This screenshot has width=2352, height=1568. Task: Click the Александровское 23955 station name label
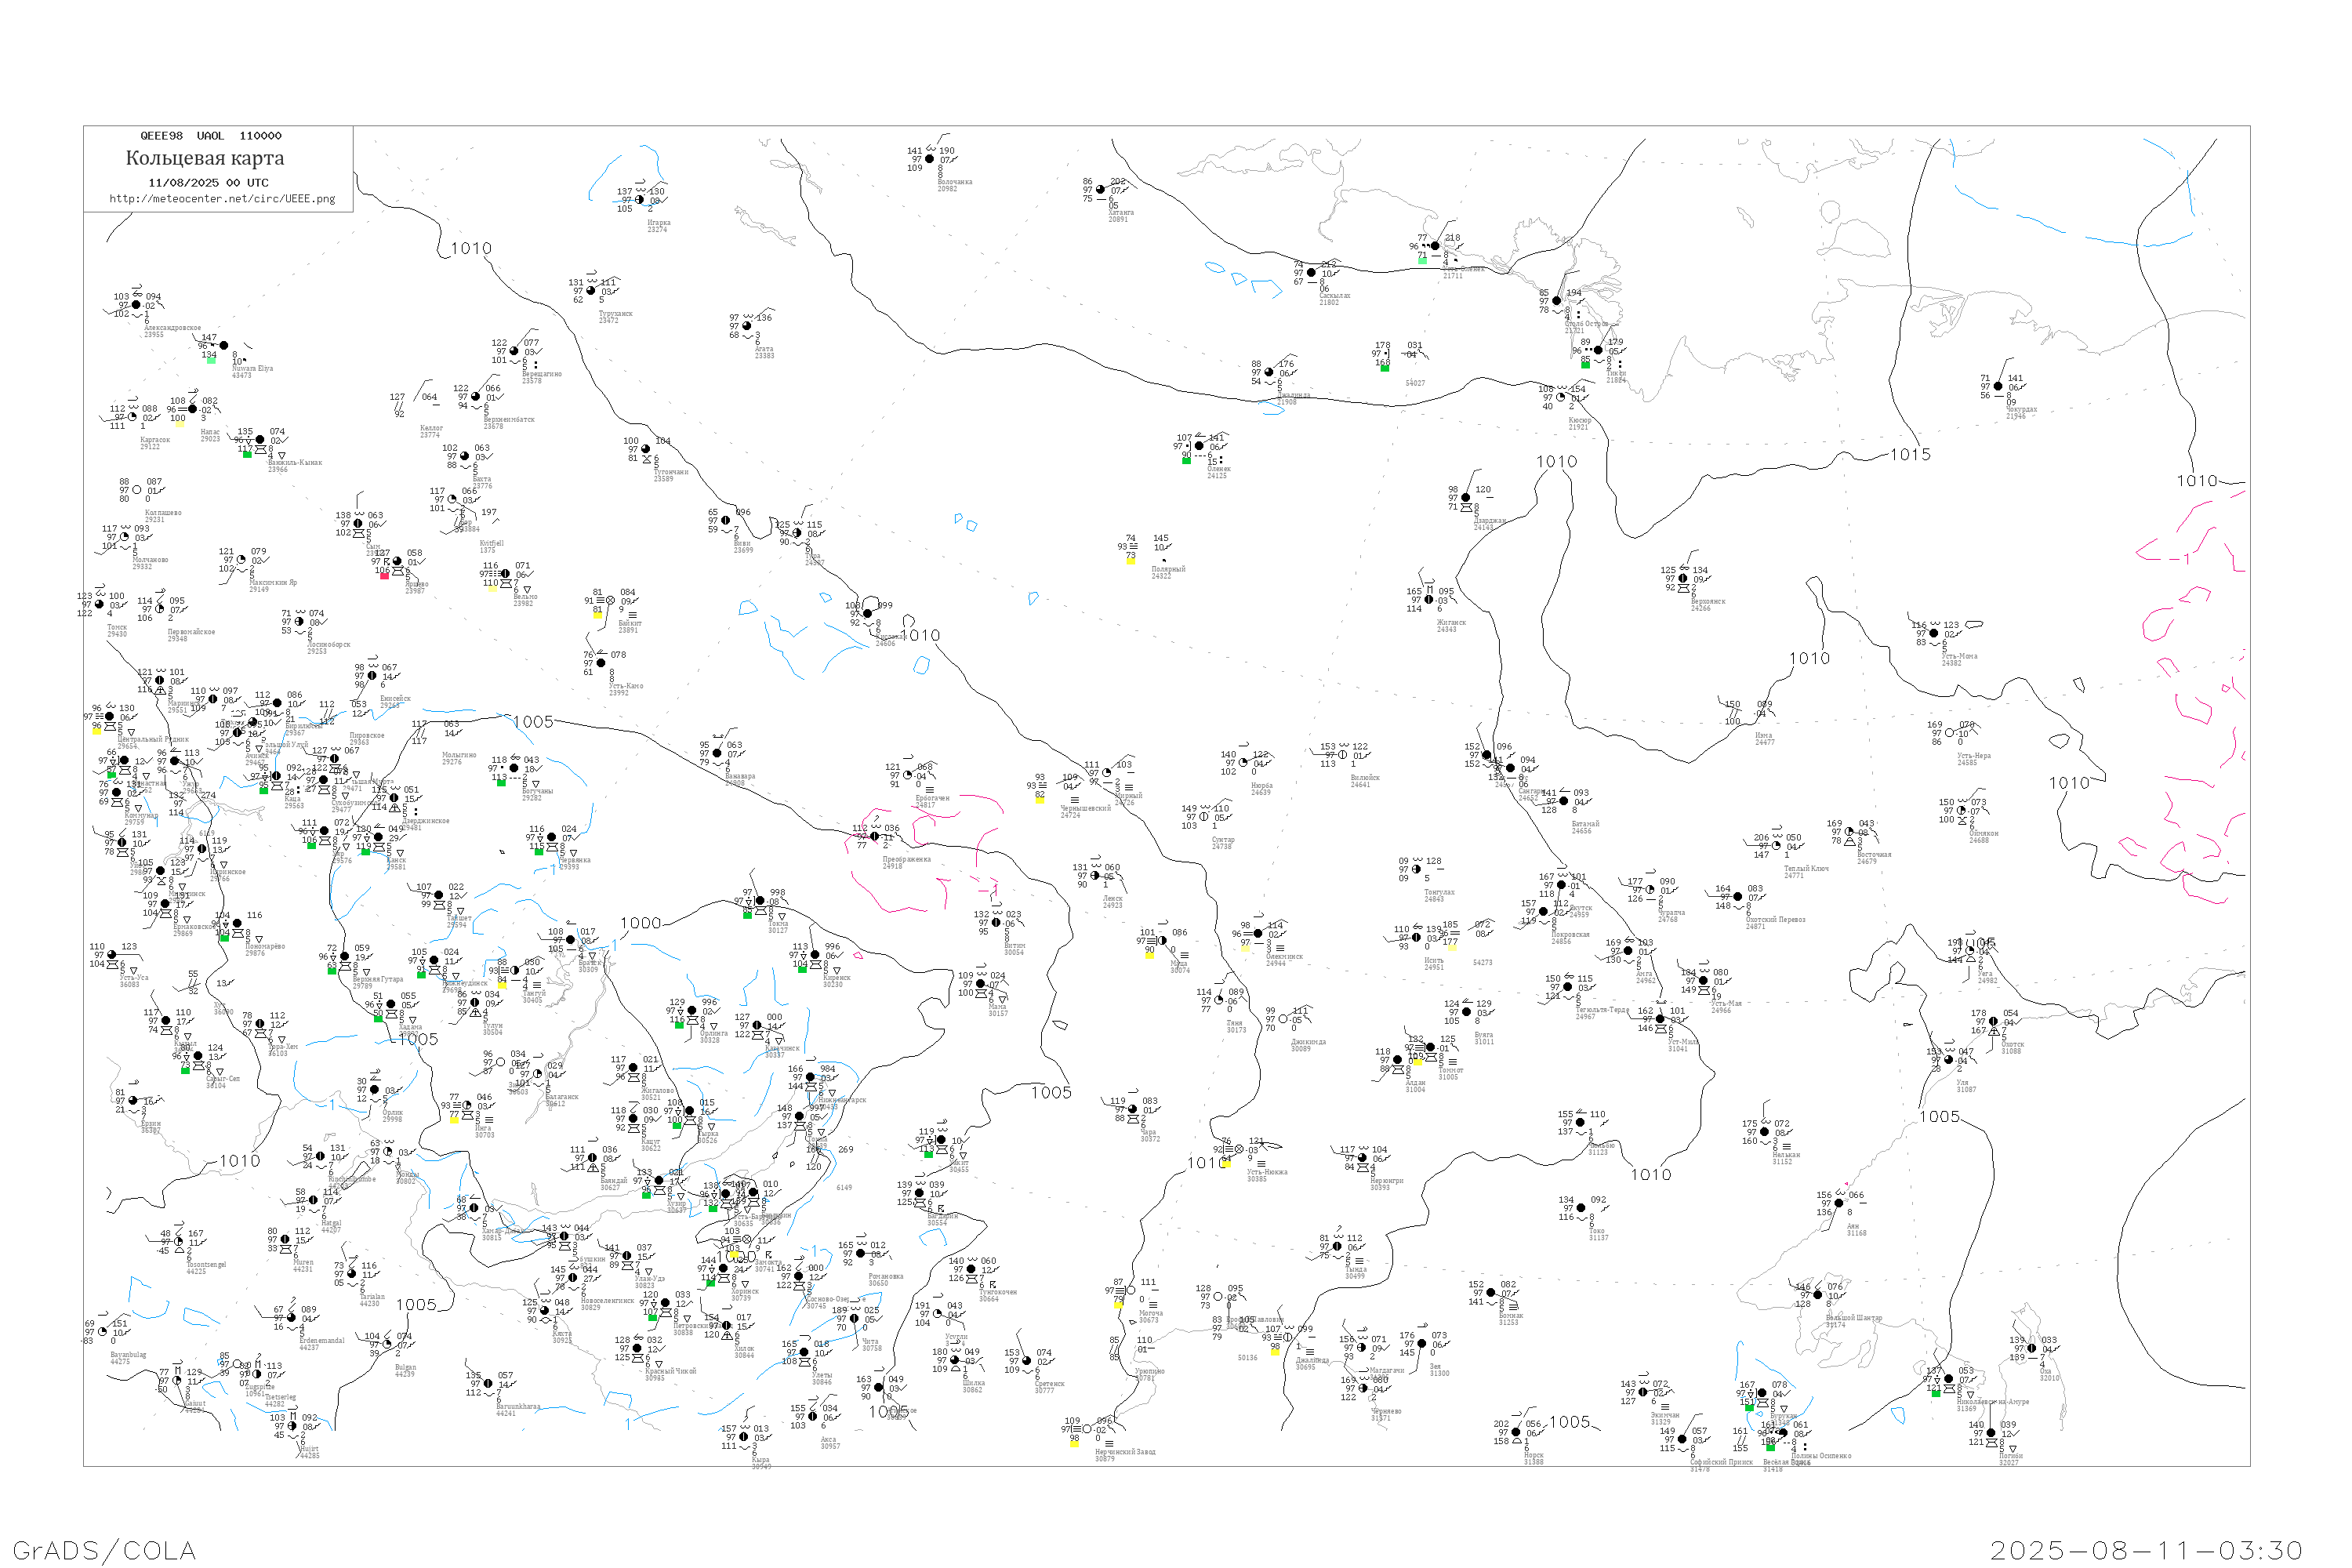(x=172, y=328)
